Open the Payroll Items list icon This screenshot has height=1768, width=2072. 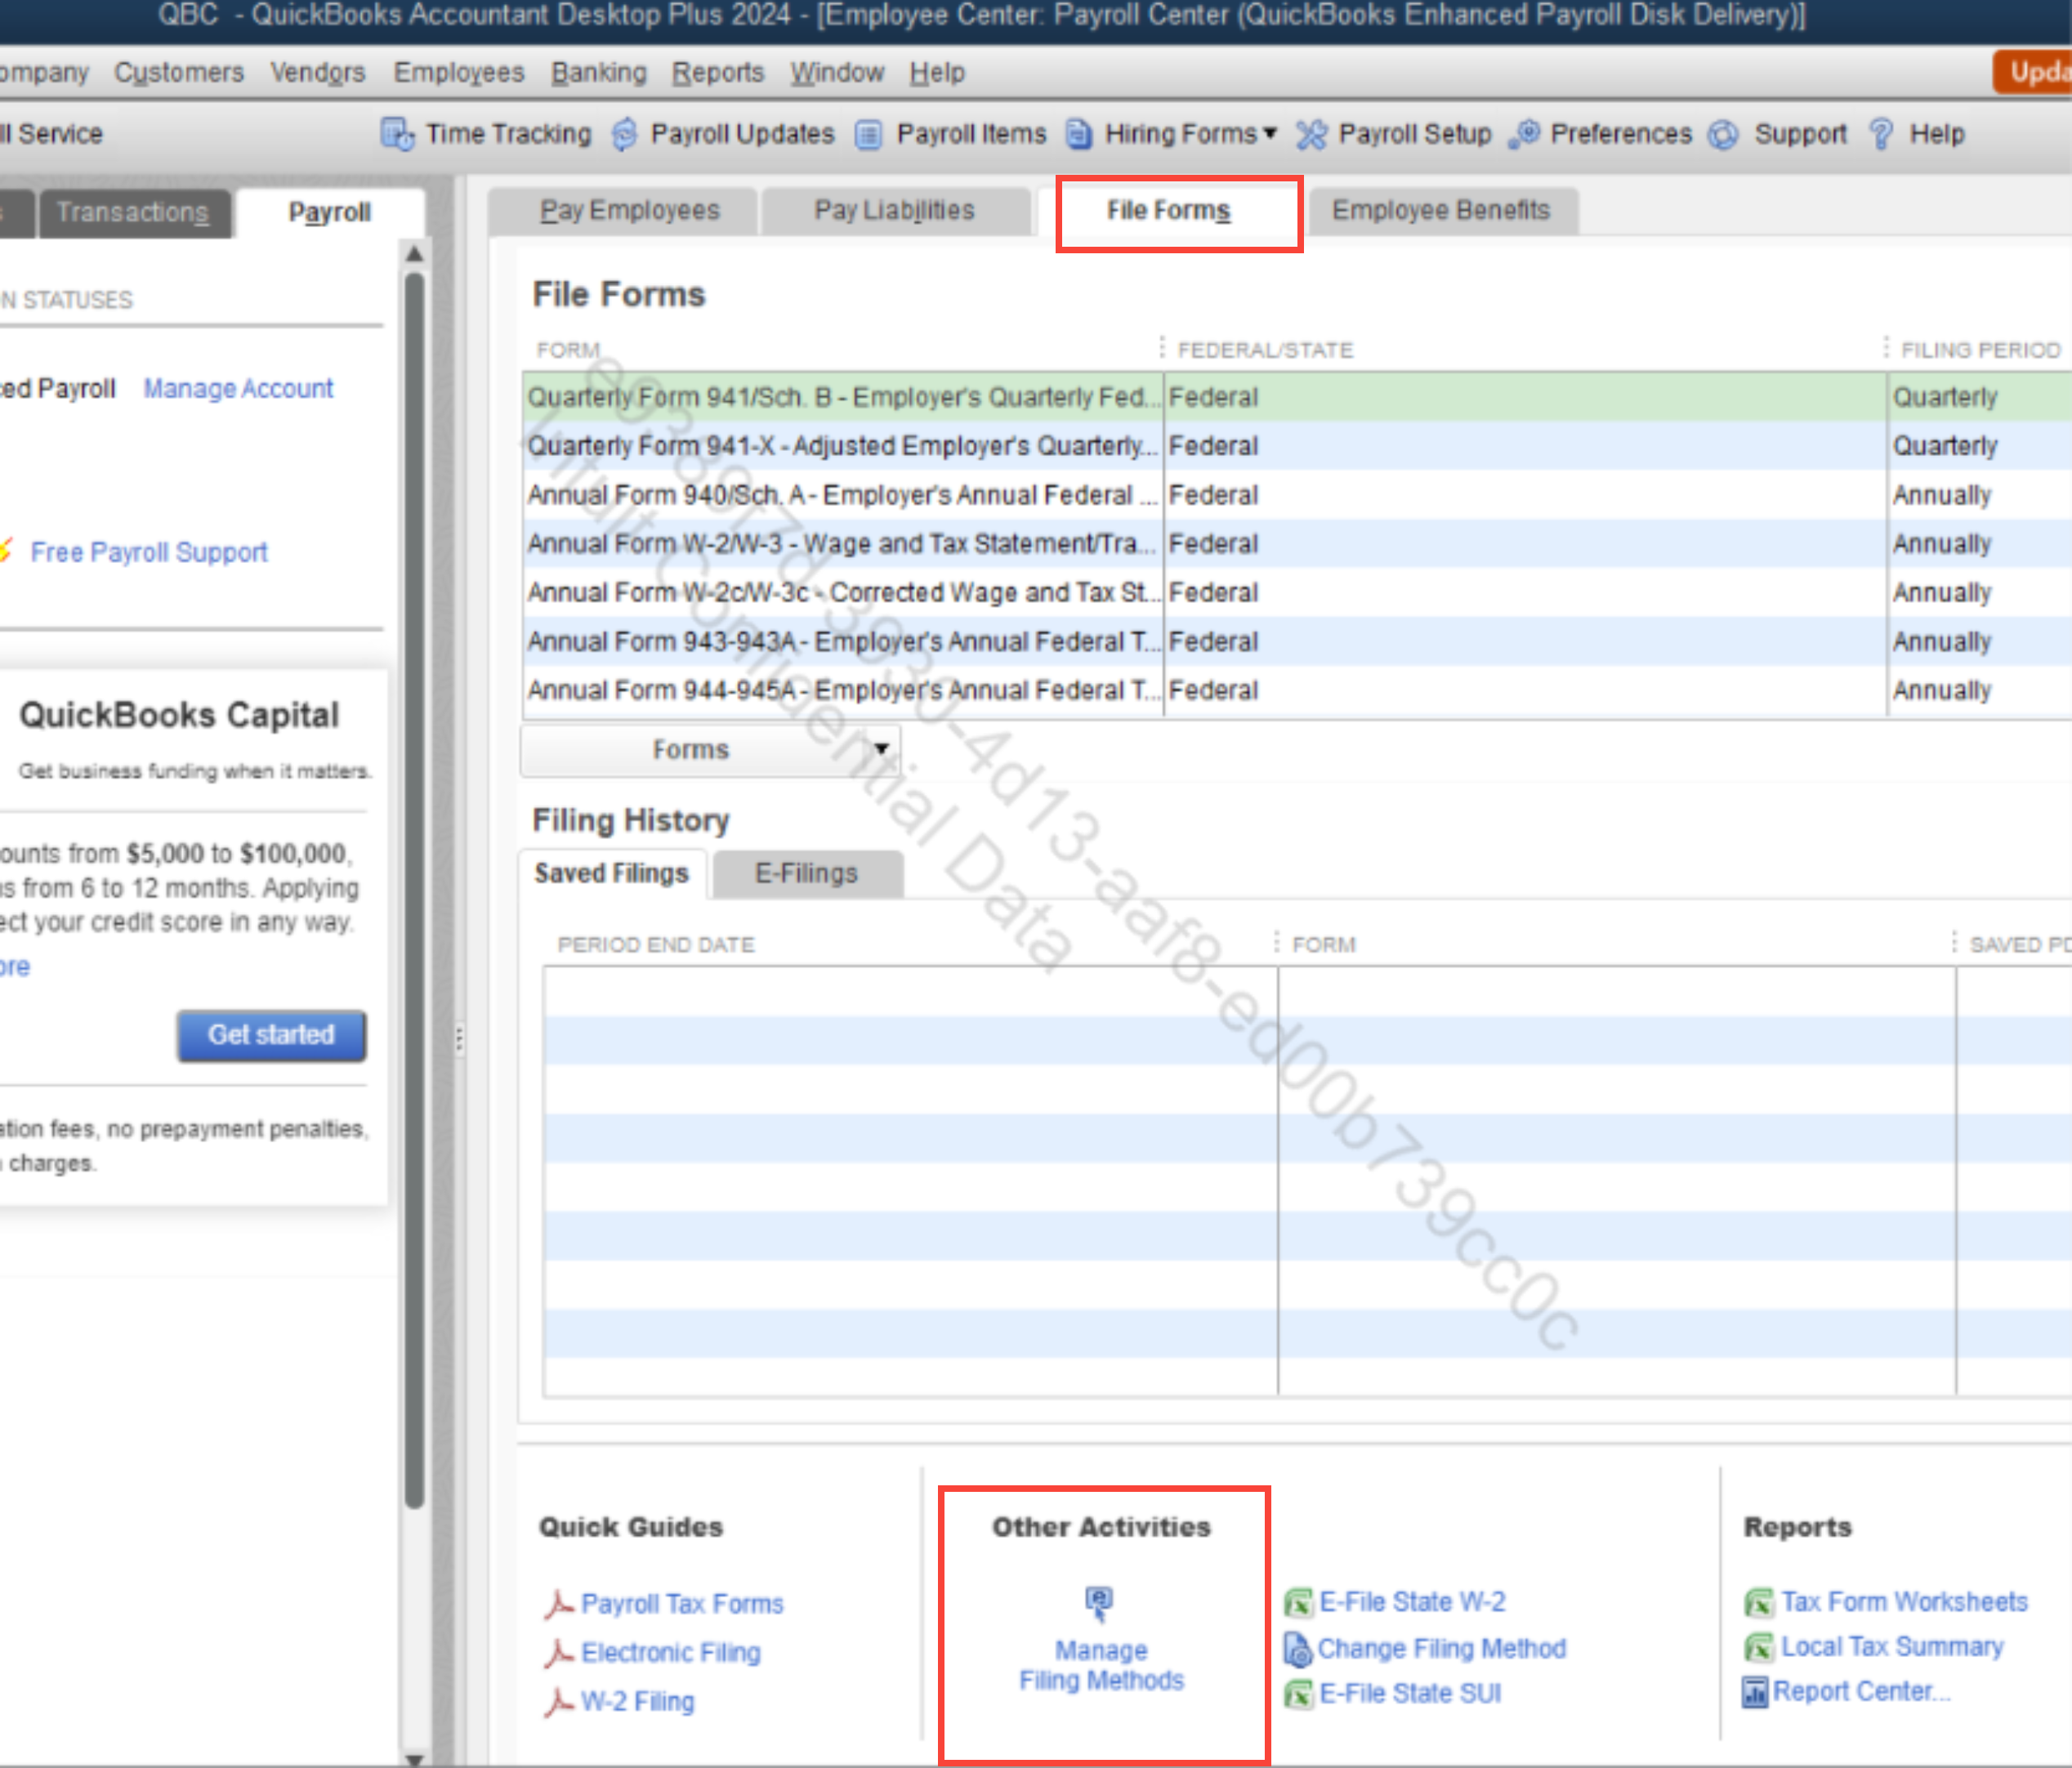coord(869,134)
